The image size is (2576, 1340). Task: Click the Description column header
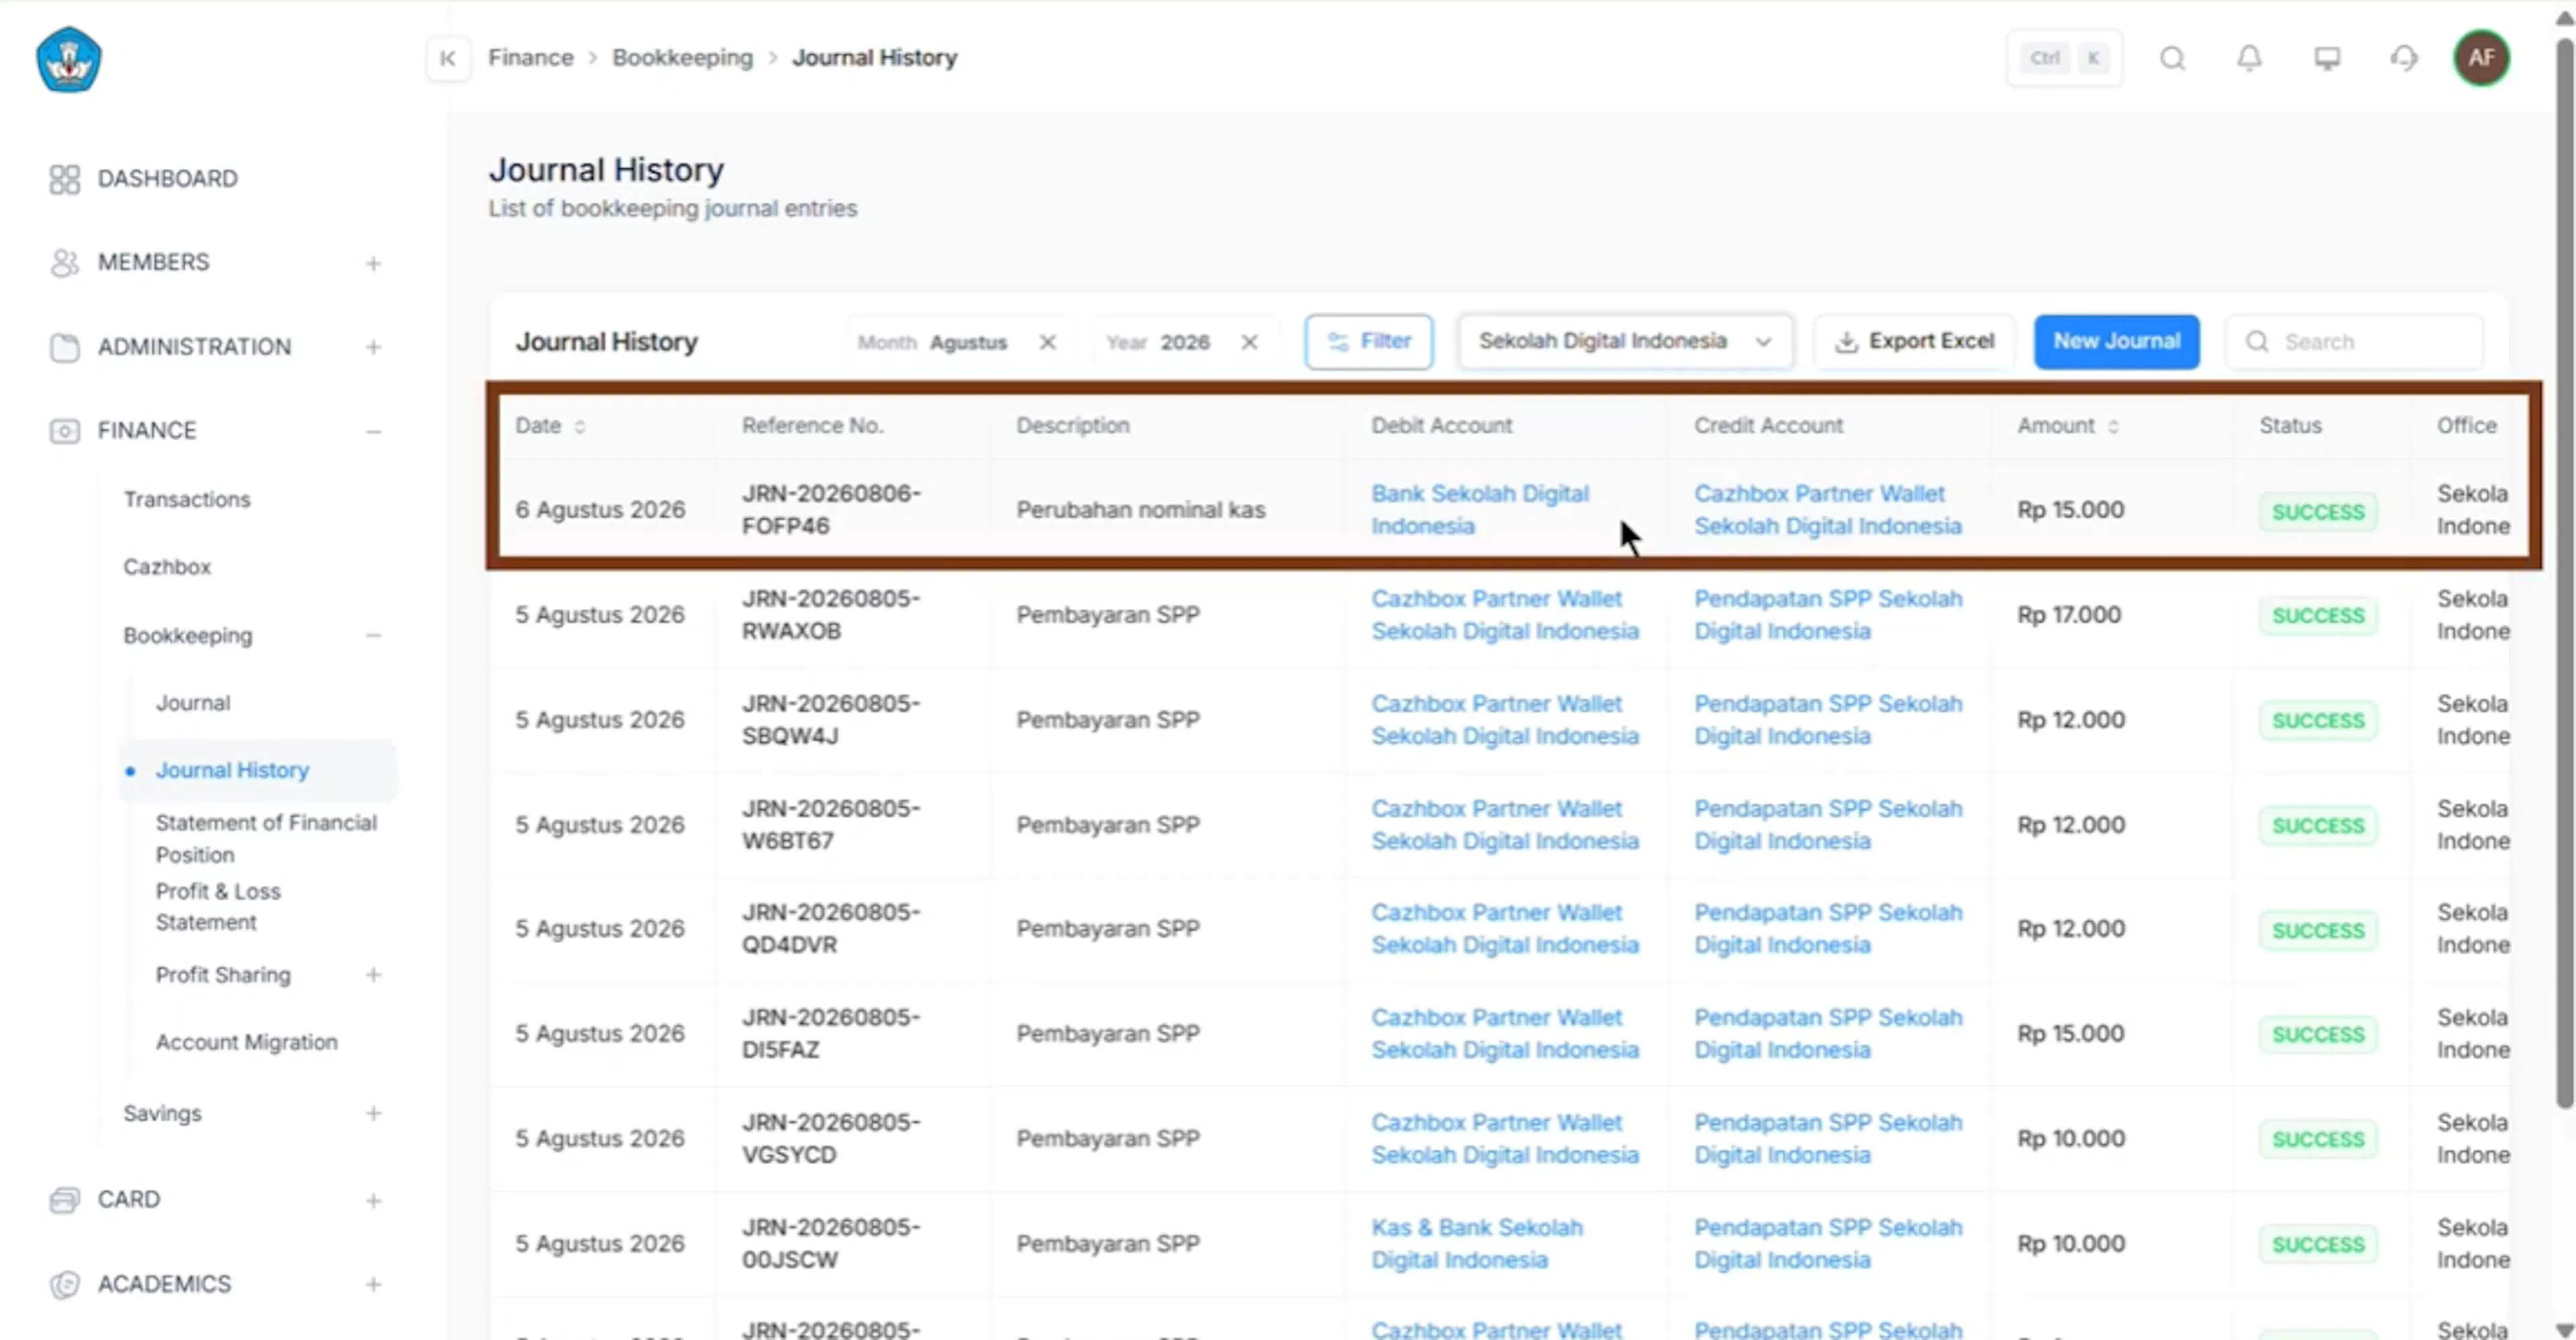(1072, 426)
